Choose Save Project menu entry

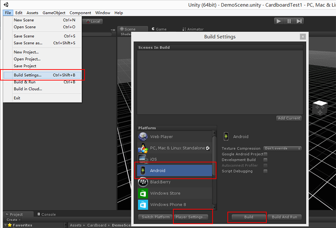[42, 66]
